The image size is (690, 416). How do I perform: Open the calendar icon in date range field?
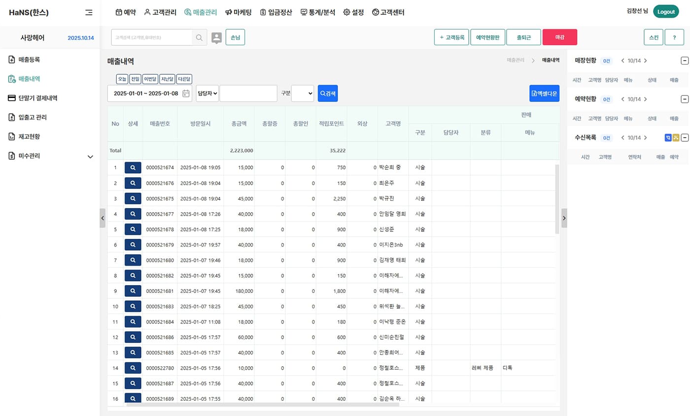[x=186, y=94]
